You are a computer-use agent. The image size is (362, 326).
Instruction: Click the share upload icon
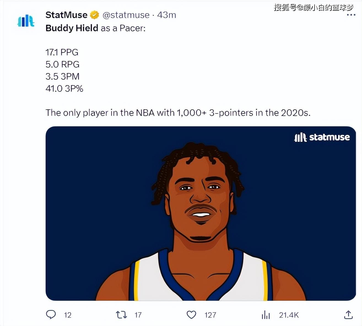coord(348,315)
